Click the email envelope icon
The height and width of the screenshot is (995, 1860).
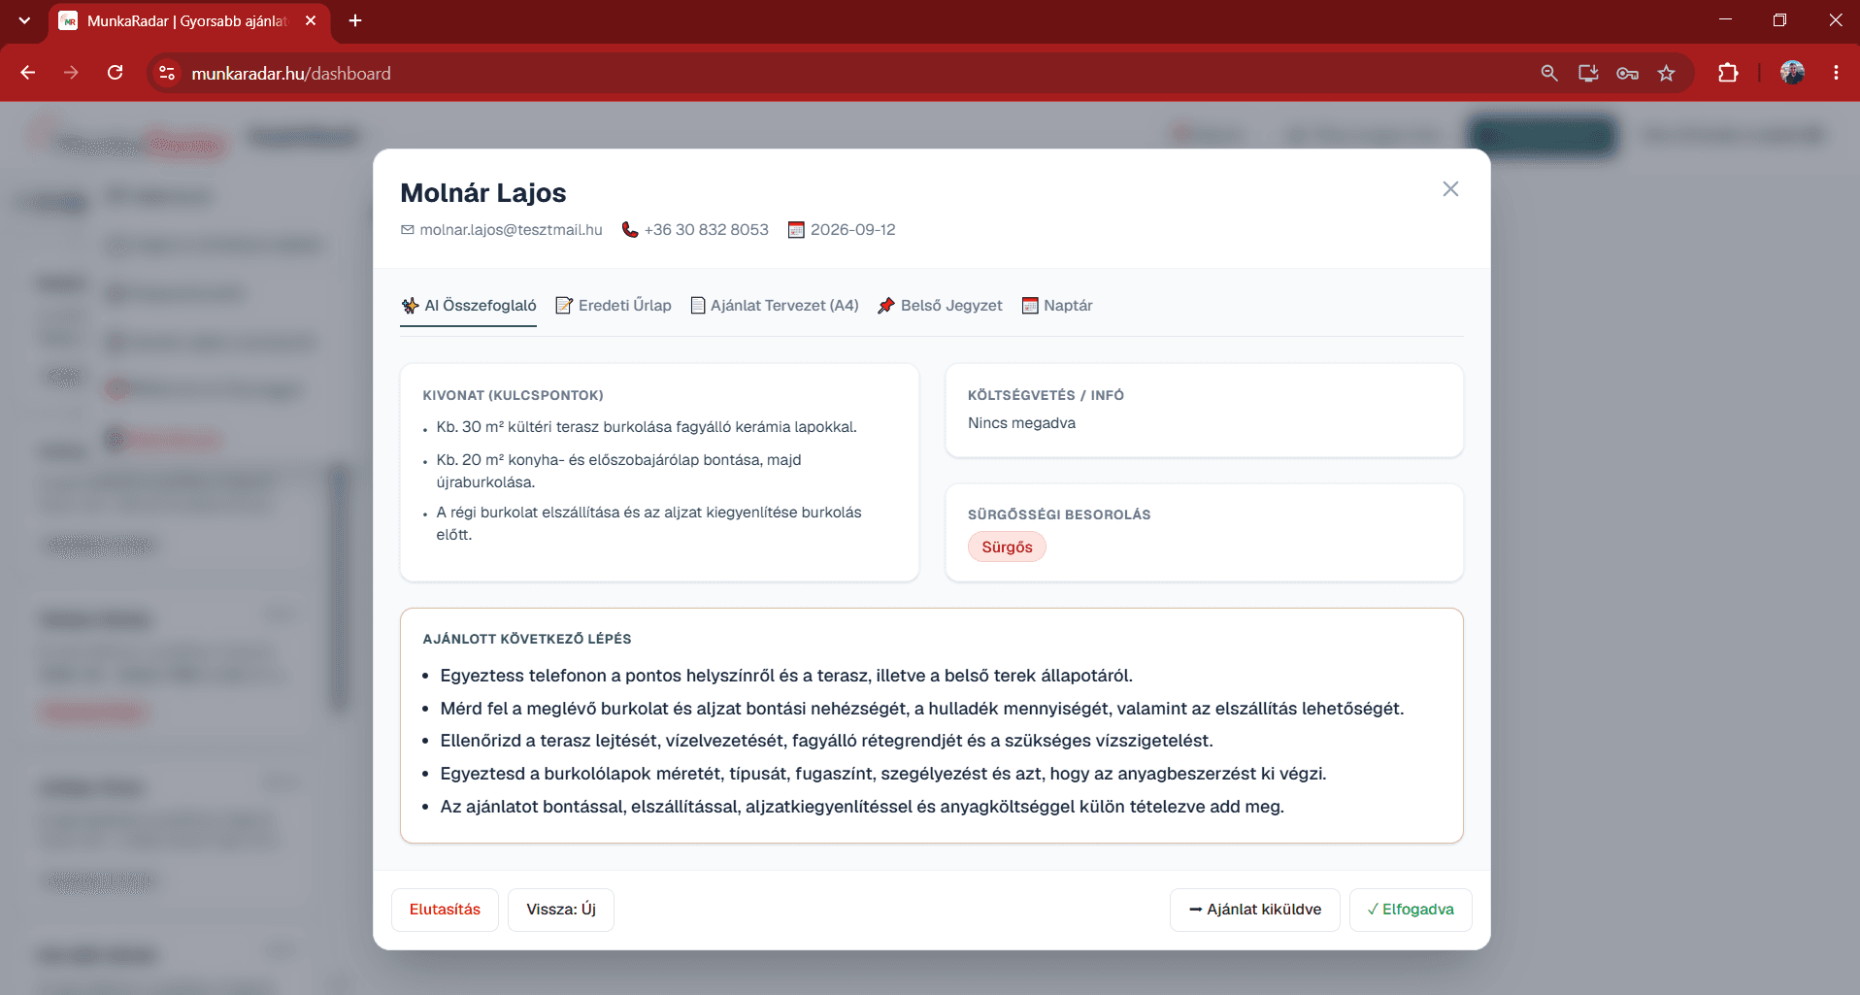tap(408, 230)
